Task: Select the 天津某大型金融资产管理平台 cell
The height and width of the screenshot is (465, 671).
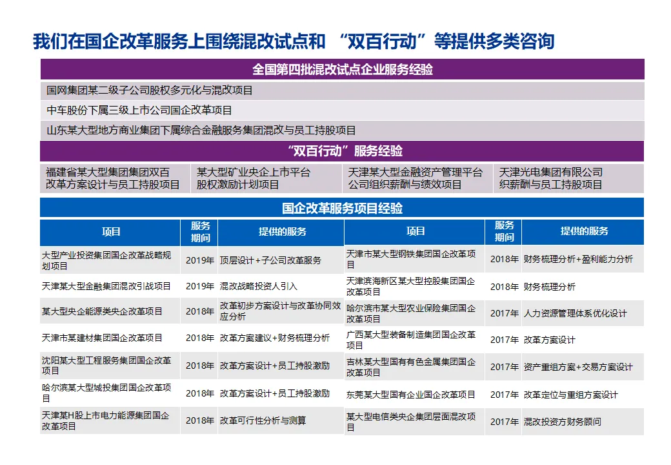Action: (417, 178)
